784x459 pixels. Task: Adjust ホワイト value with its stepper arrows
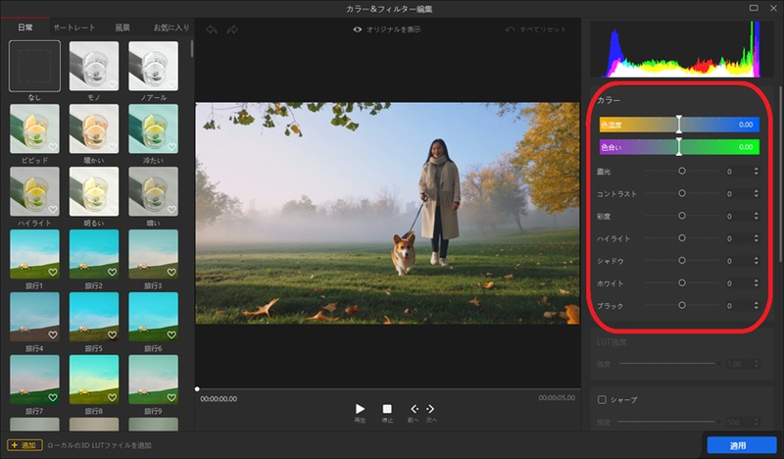click(x=756, y=282)
